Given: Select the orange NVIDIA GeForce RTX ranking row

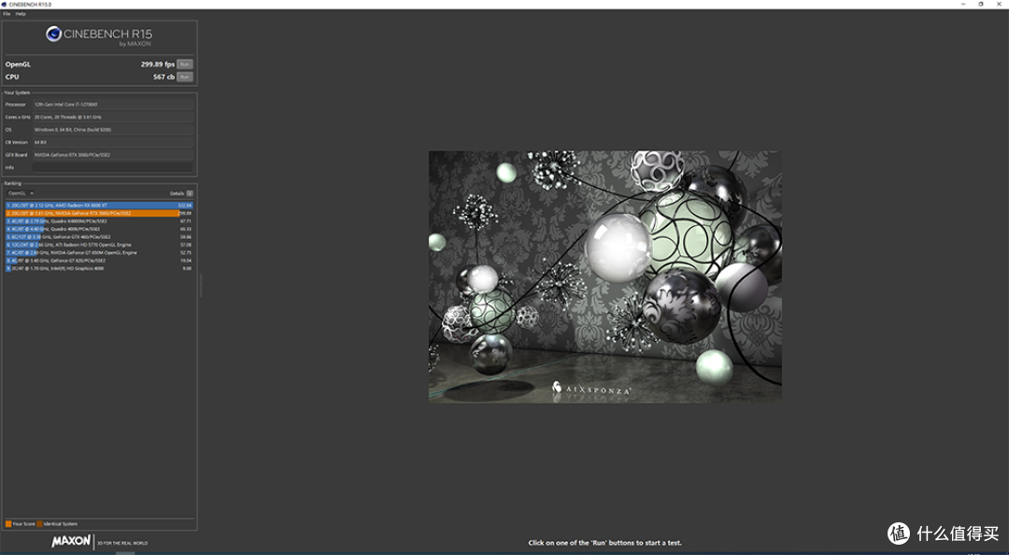Looking at the screenshot, I should tap(99, 213).
